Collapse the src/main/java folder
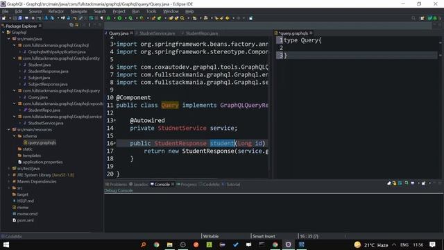 point(9,39)
